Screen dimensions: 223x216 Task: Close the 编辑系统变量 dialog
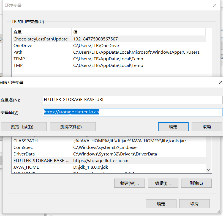click(221, 82)
